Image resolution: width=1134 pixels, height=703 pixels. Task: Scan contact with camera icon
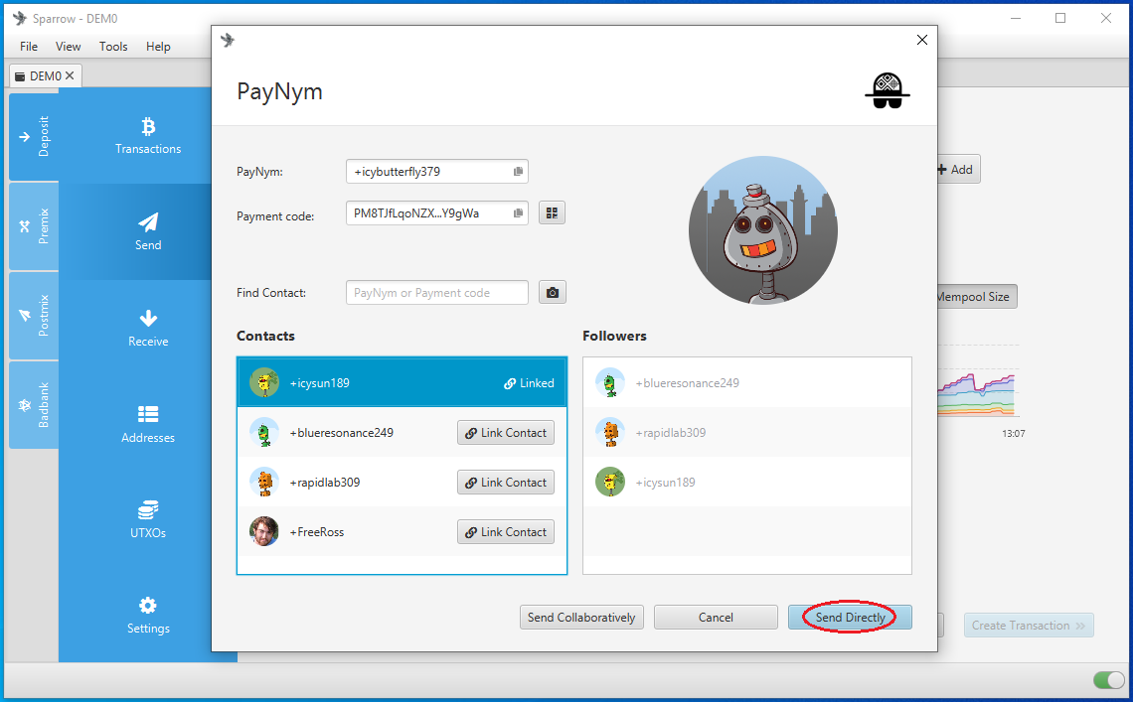(x=553, y=293)
